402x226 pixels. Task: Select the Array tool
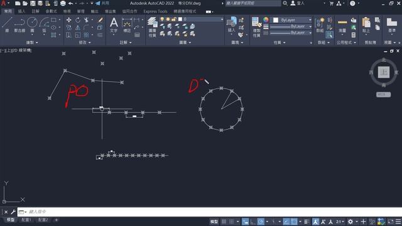87,35
